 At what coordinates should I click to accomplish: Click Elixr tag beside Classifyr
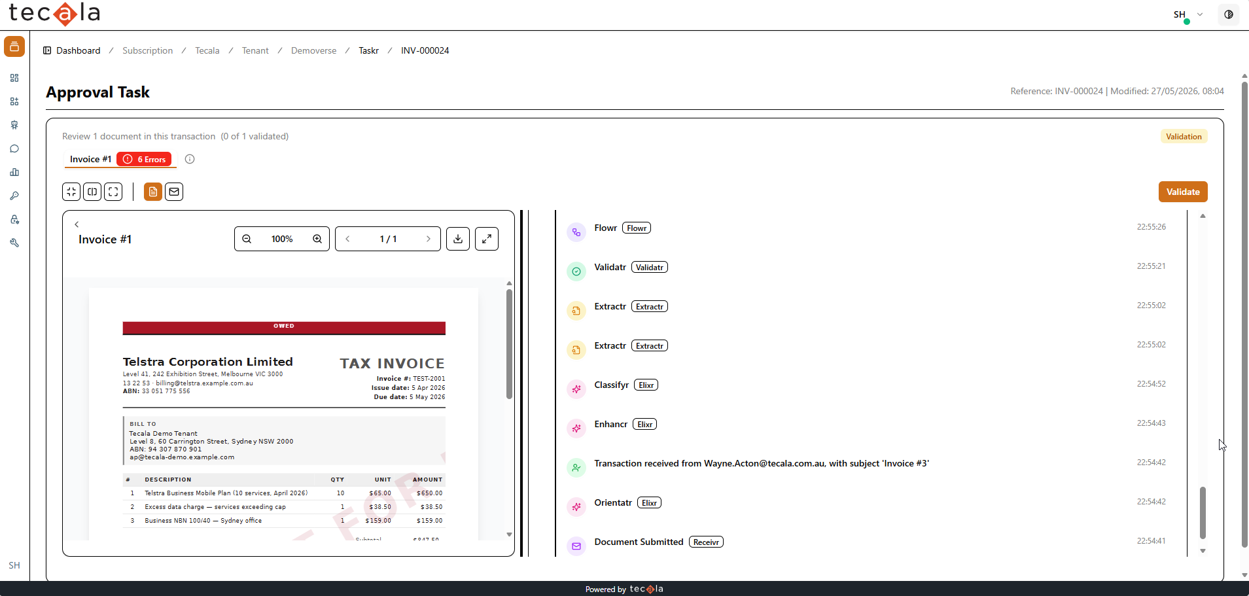(x=646, y=385)
